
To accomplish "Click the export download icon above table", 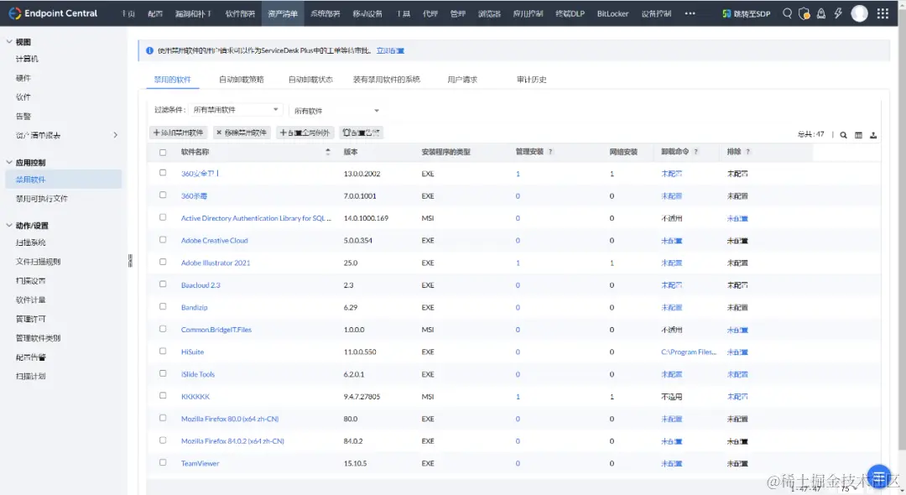I will click(873, 135).
